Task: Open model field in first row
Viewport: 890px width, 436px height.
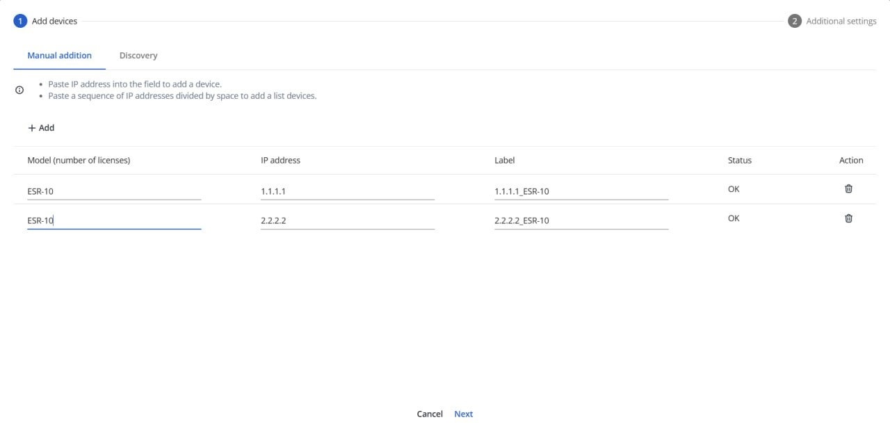Action: coord(114,191)
